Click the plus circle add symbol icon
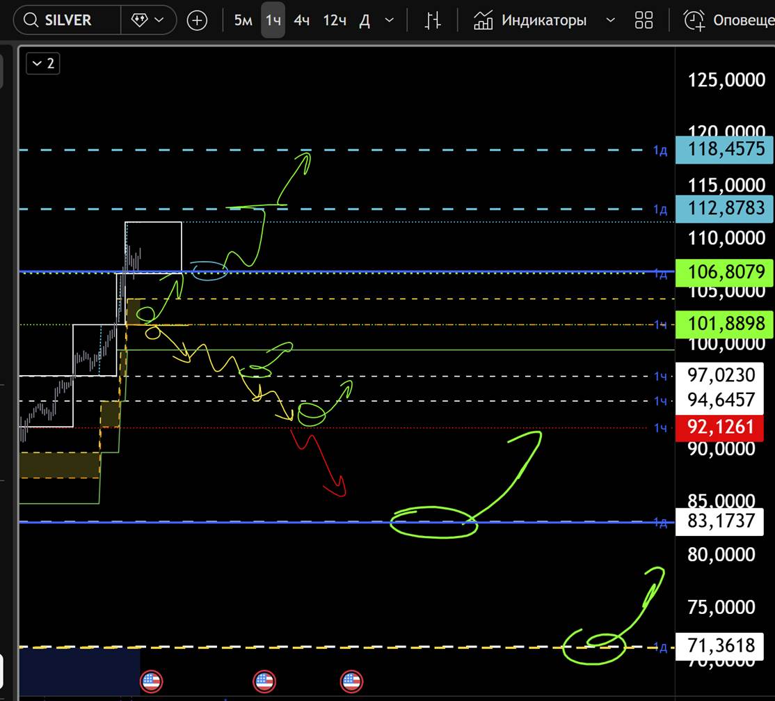Viewport: 775px width, 701px height. tap(198, 20)
